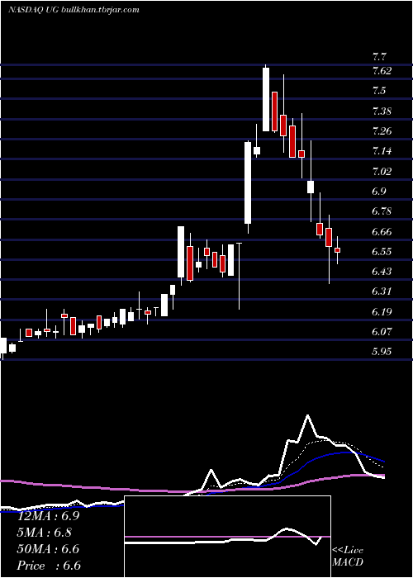Click the 5MA : 6.8 readout
Screen dimensions: 413x578
(x=45, y=533)
